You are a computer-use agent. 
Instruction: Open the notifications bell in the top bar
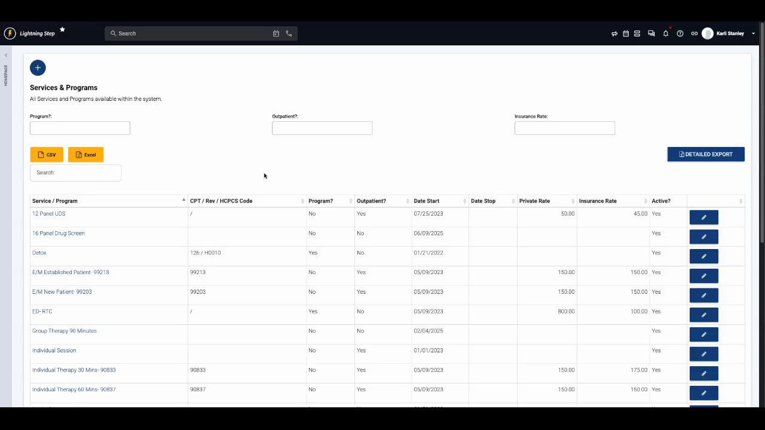pos(665,33)
